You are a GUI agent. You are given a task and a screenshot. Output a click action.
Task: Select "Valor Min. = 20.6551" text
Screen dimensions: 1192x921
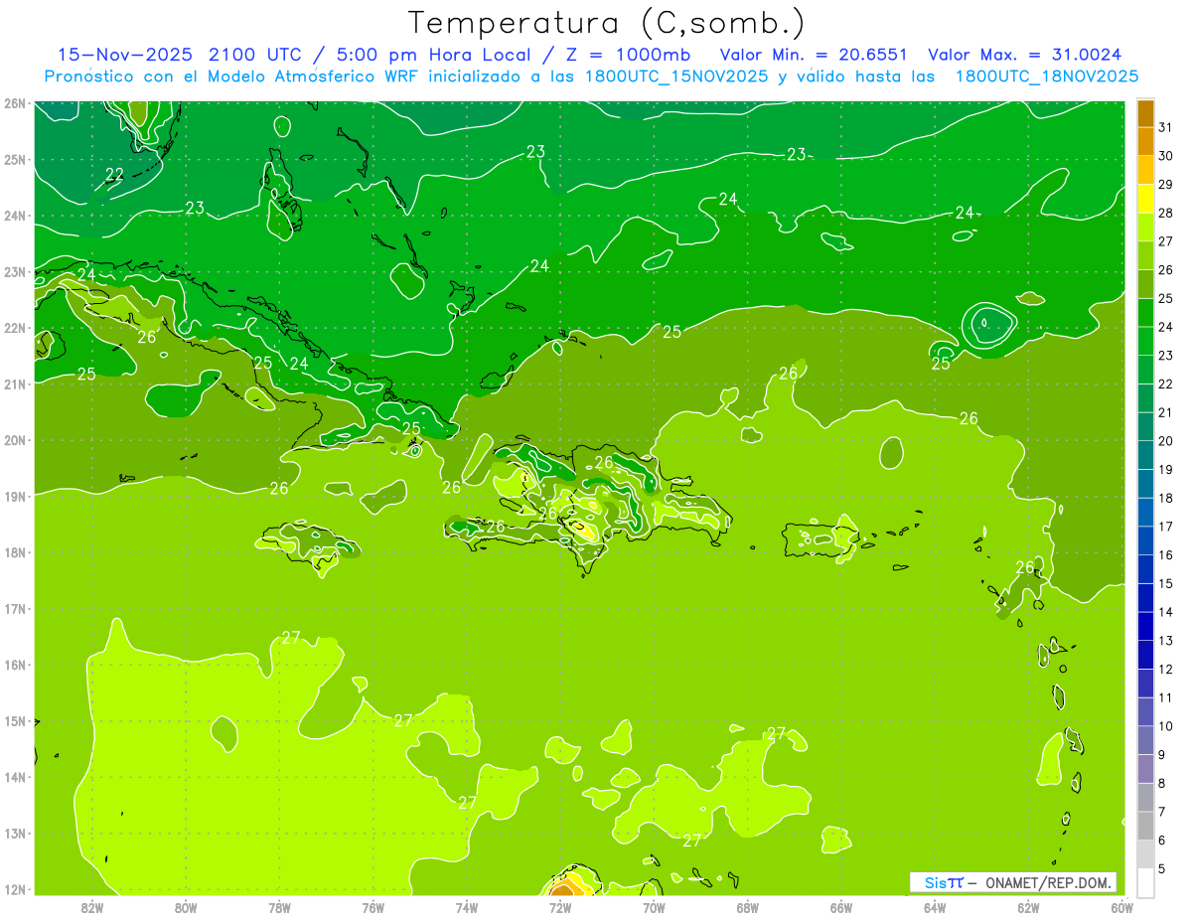click(814, 55)
